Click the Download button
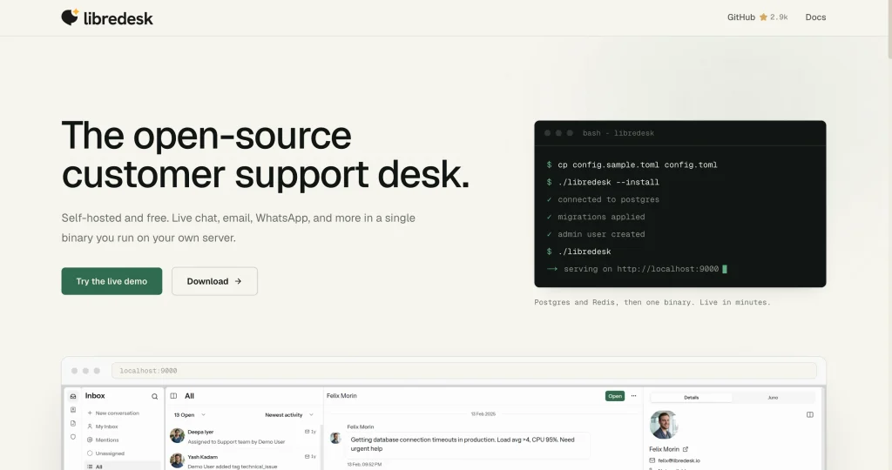892x470 pixels. tap(214, 281)
